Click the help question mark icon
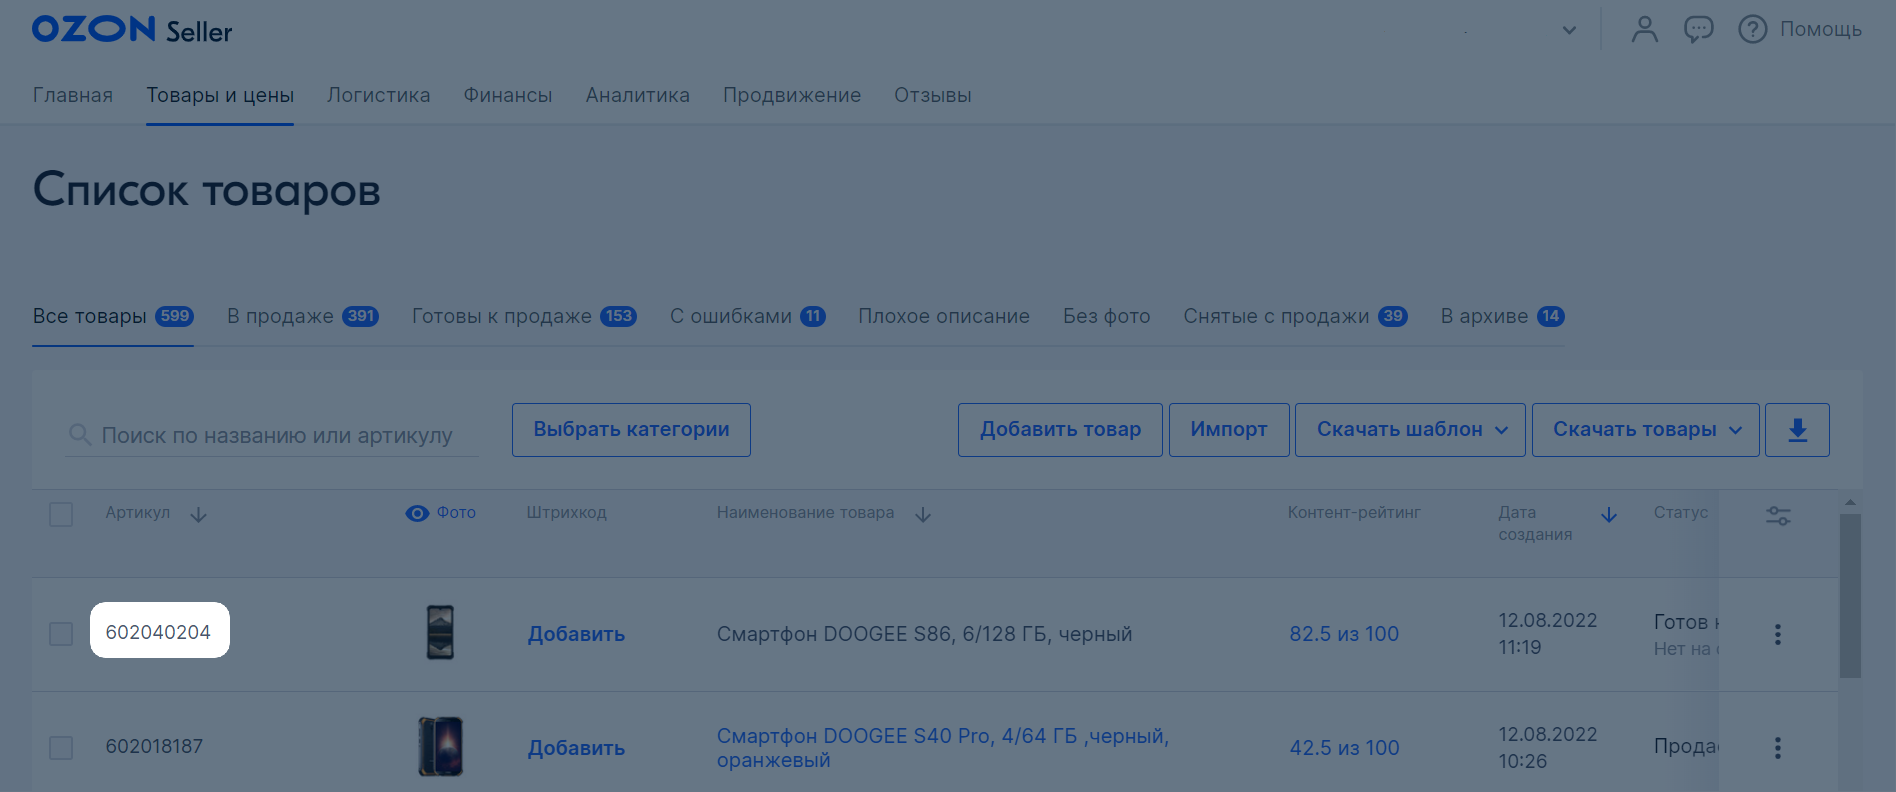 pos(1753,29)
